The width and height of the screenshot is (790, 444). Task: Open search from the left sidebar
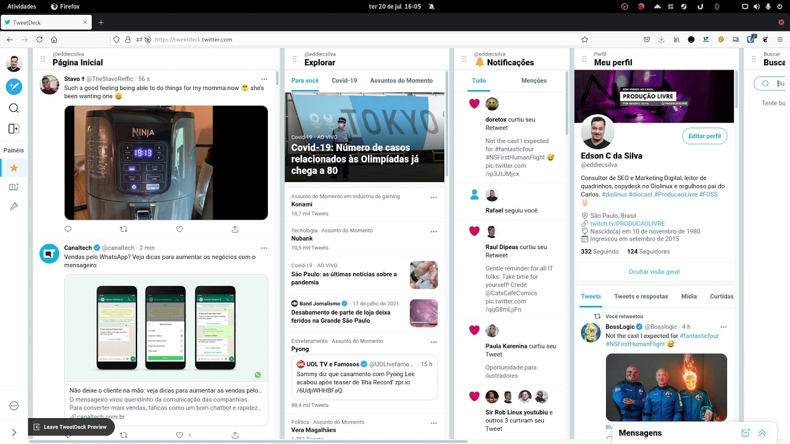[14, 108]
